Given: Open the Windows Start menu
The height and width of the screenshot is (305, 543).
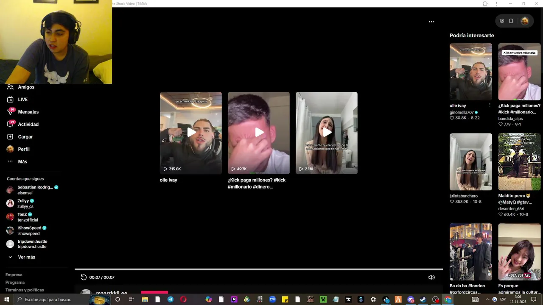Looking at the screenshot, I should point(7,299).
